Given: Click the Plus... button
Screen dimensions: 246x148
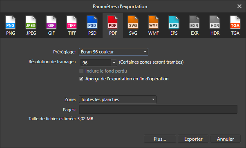Looking at the screenshot, I should [x=160, y=139].
